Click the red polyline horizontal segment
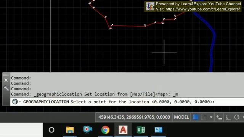 pyautogui.click(x=128, y=25)
